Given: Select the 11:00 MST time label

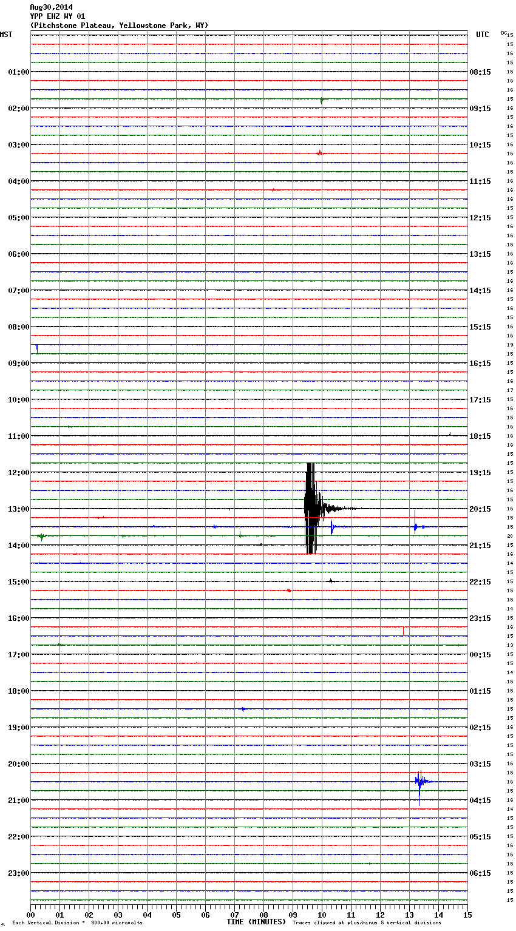Looking at the screenshot, I should pyautogui.click(x=18, y=436).
